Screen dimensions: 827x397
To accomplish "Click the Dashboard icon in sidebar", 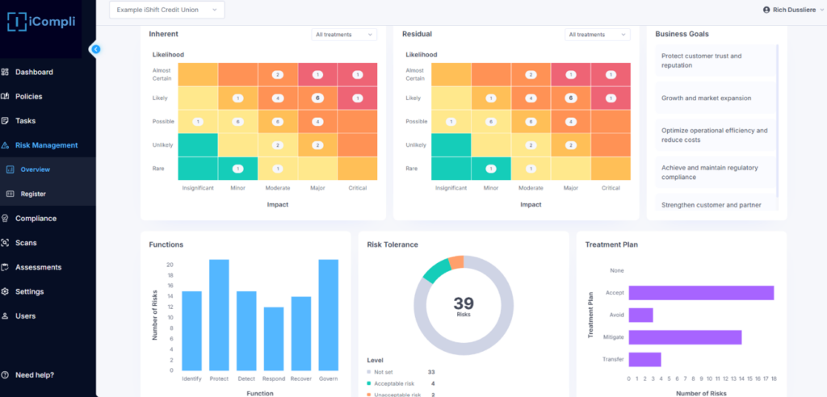I will (6, 72).
